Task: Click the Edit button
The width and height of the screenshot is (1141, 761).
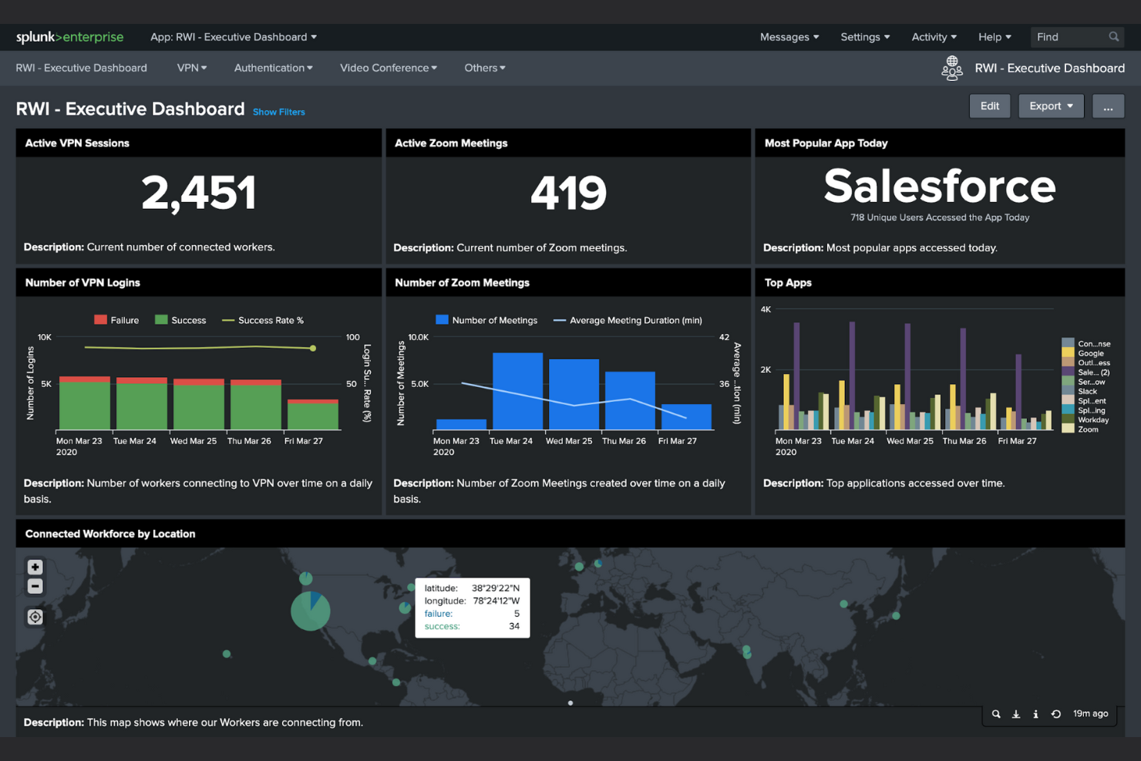Action: pyautogui.click(x=990, y=106)
